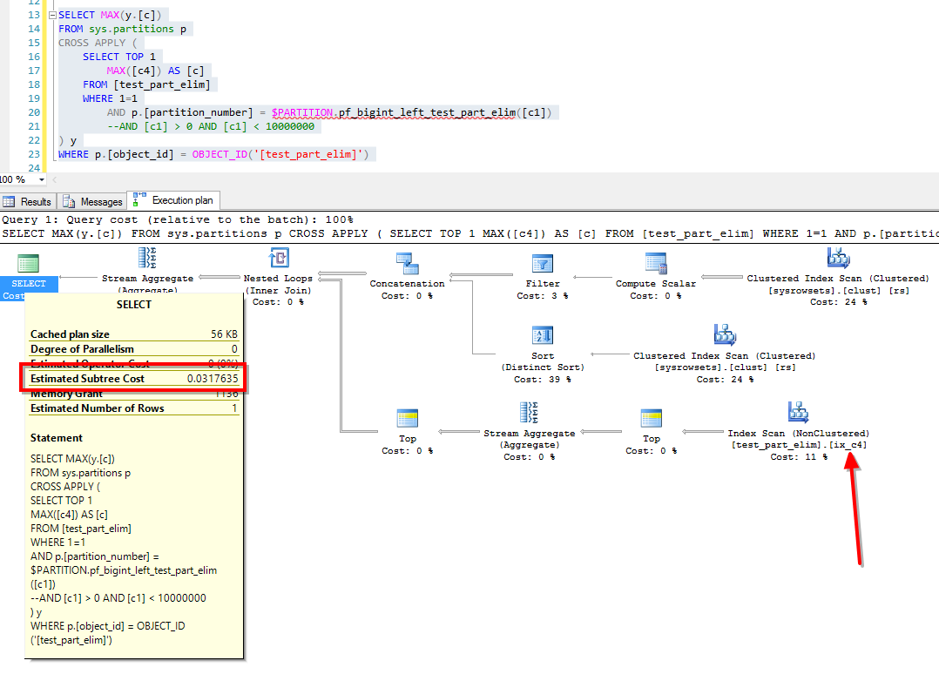
Task: Select the Top operator left of Index Scan
Action: [x=651, y=418]
